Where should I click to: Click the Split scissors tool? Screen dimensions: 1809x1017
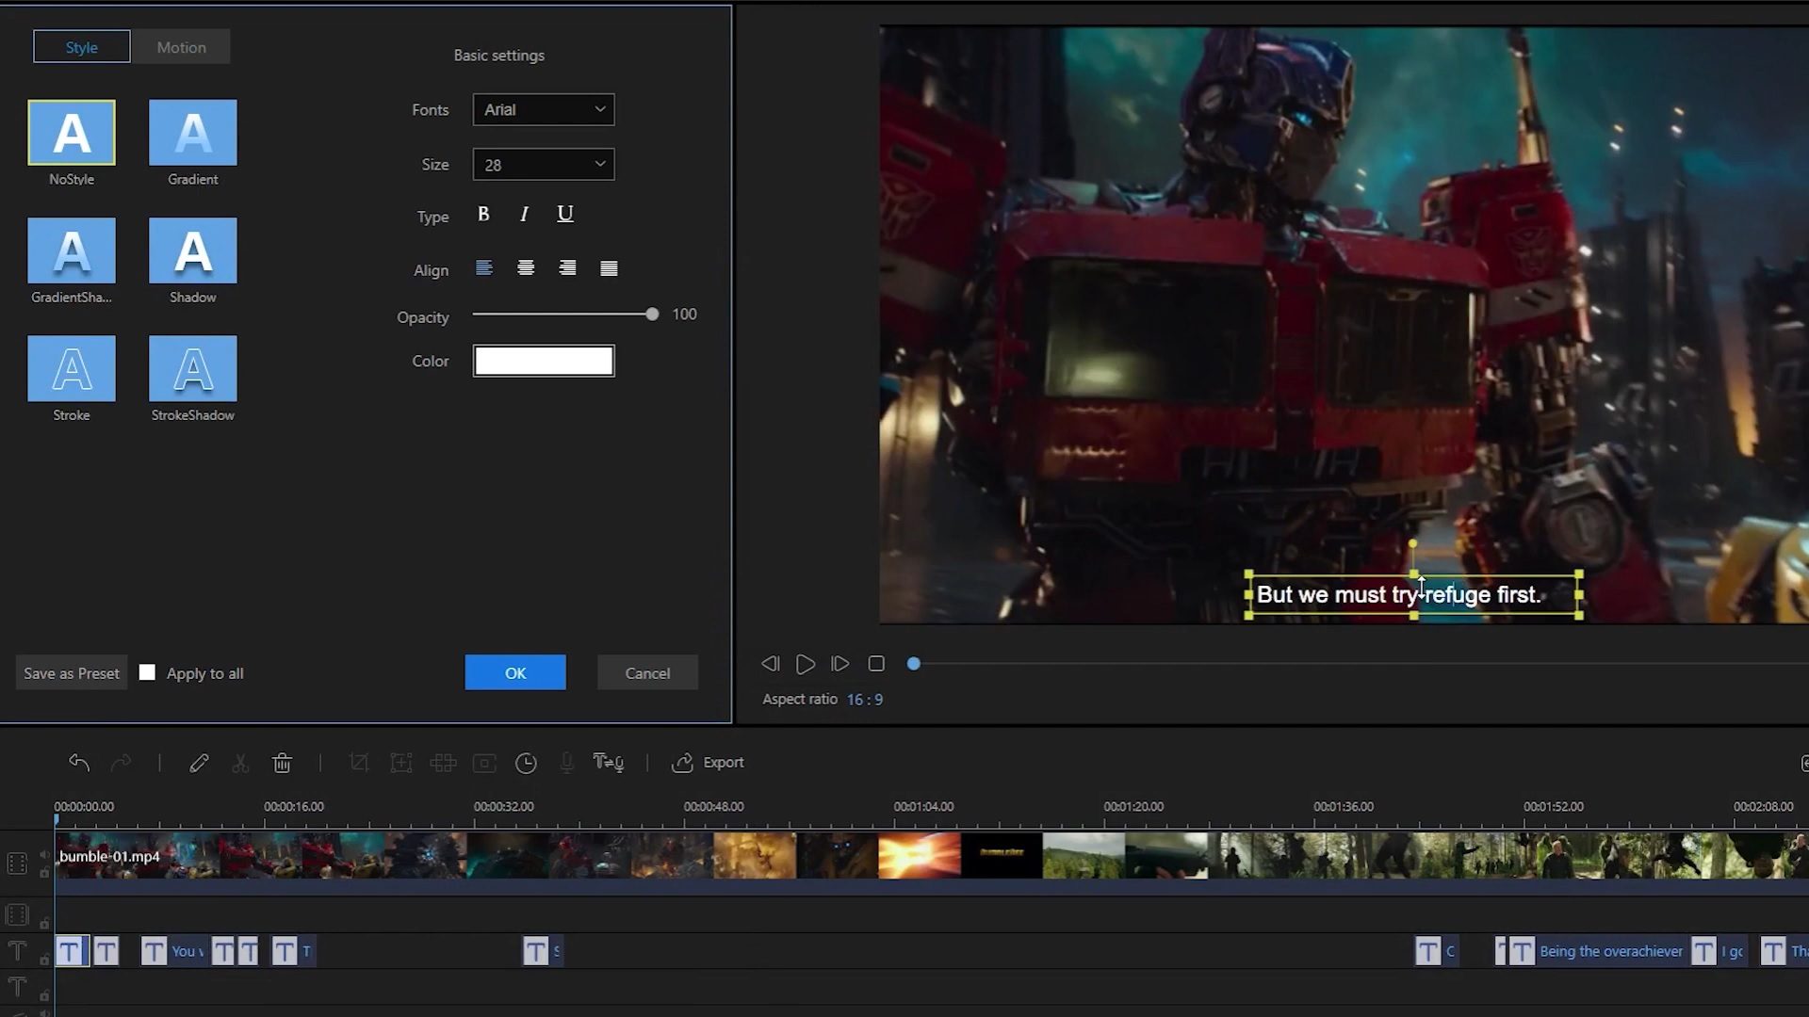240,763
